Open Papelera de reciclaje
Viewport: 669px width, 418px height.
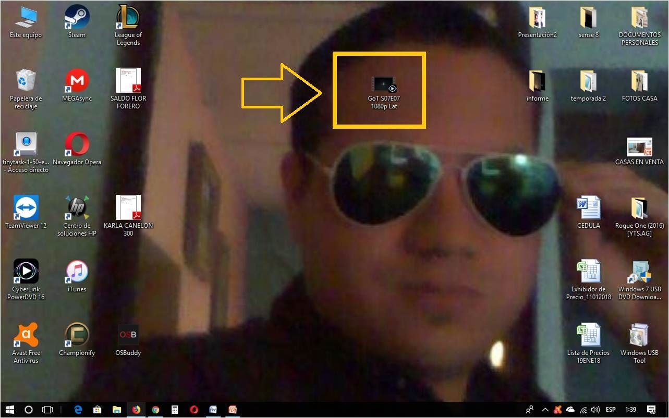click(x=26, y=90)
